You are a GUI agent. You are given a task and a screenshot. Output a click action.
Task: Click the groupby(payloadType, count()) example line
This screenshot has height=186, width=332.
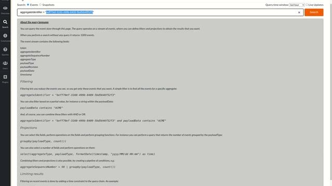(43, 141)
